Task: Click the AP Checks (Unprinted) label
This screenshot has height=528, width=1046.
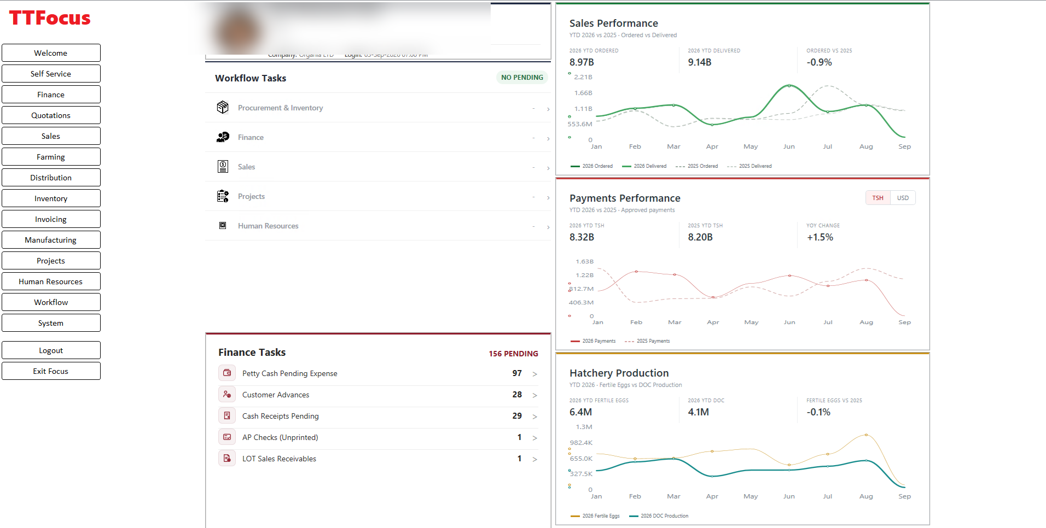Action: point(280,437)
